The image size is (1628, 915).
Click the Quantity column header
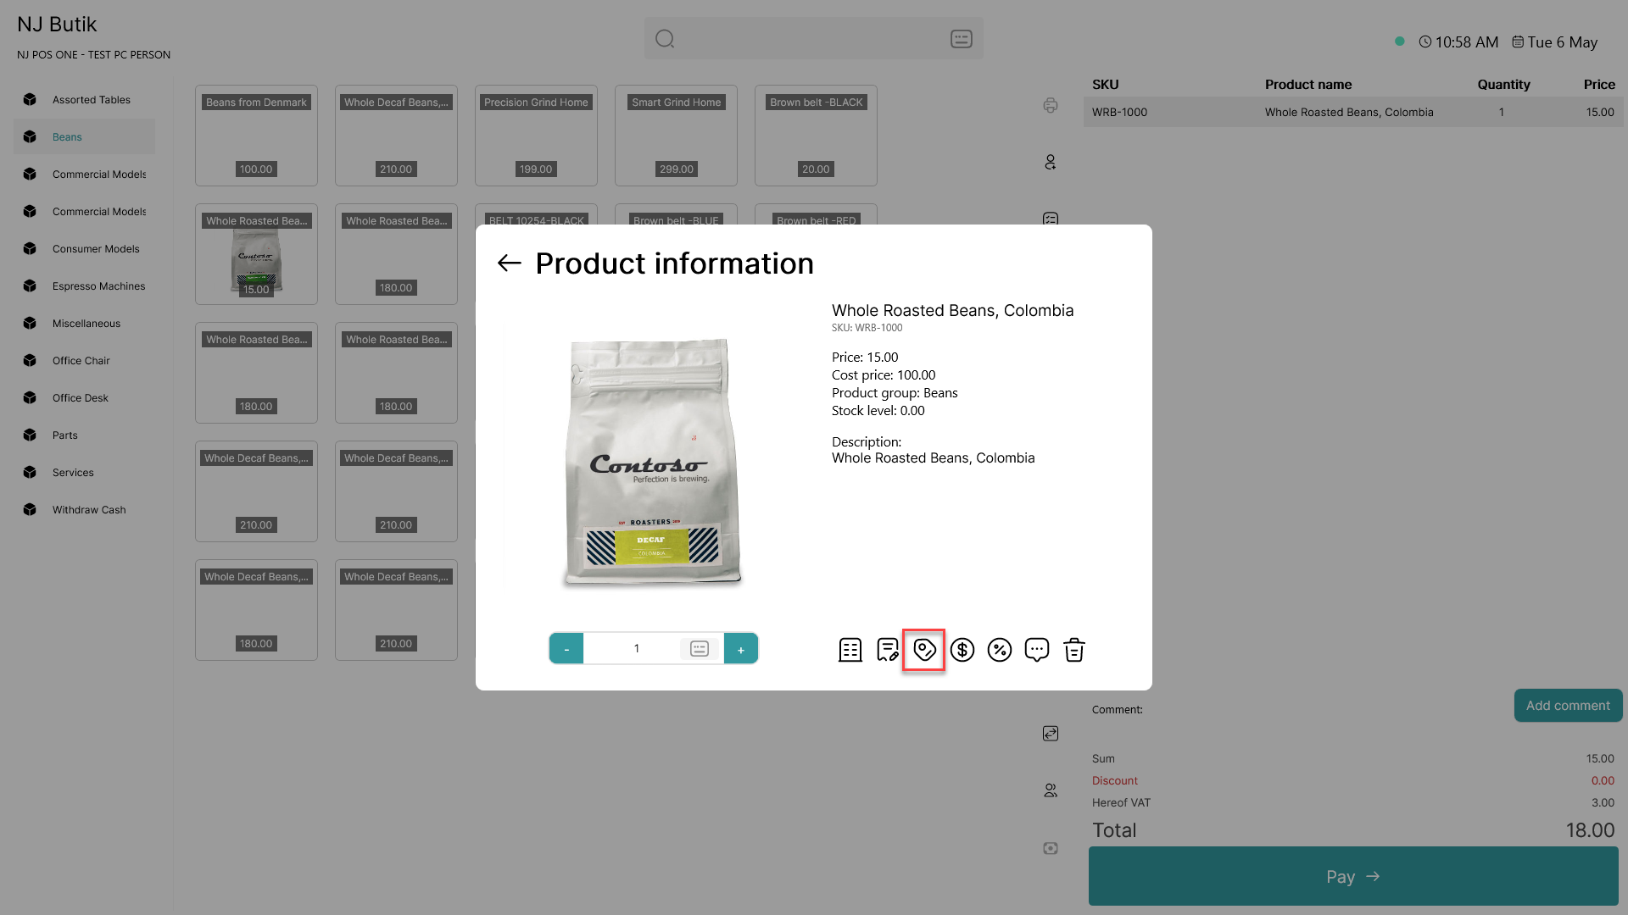point(1503,84)
